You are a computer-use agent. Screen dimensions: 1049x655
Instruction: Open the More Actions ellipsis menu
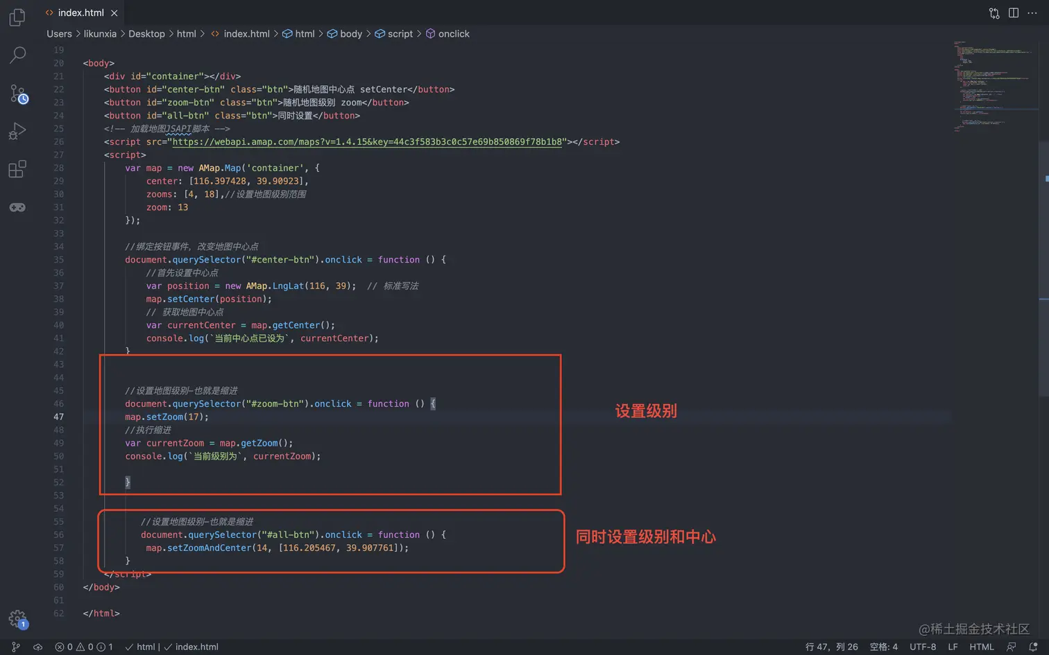coord(1032,13)
